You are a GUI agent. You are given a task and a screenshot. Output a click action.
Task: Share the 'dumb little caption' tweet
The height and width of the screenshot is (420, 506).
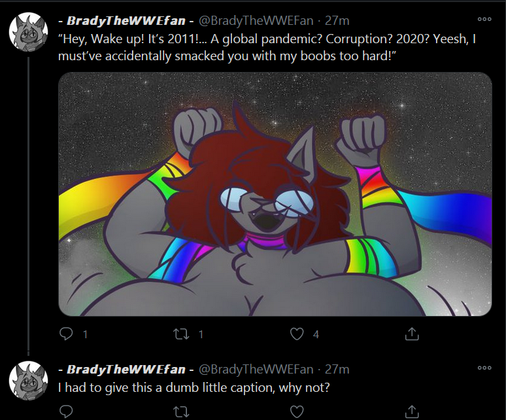pos(412,411)
